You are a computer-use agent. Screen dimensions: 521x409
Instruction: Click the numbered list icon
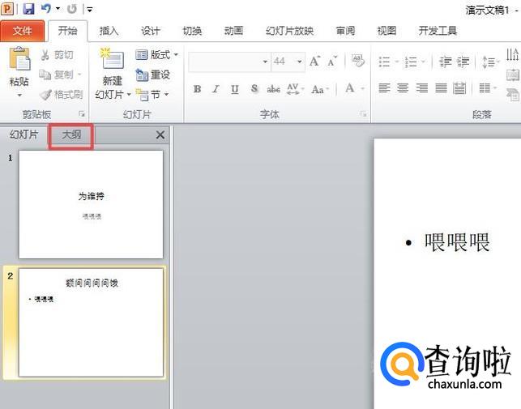[x=411, y=62]
